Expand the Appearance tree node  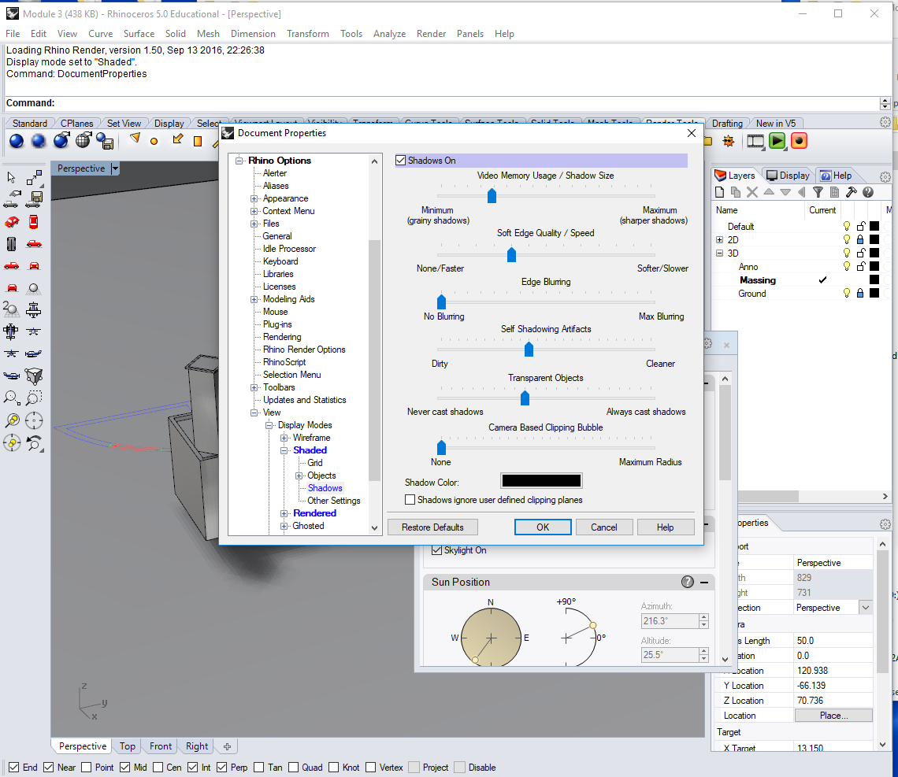(254, 198)
